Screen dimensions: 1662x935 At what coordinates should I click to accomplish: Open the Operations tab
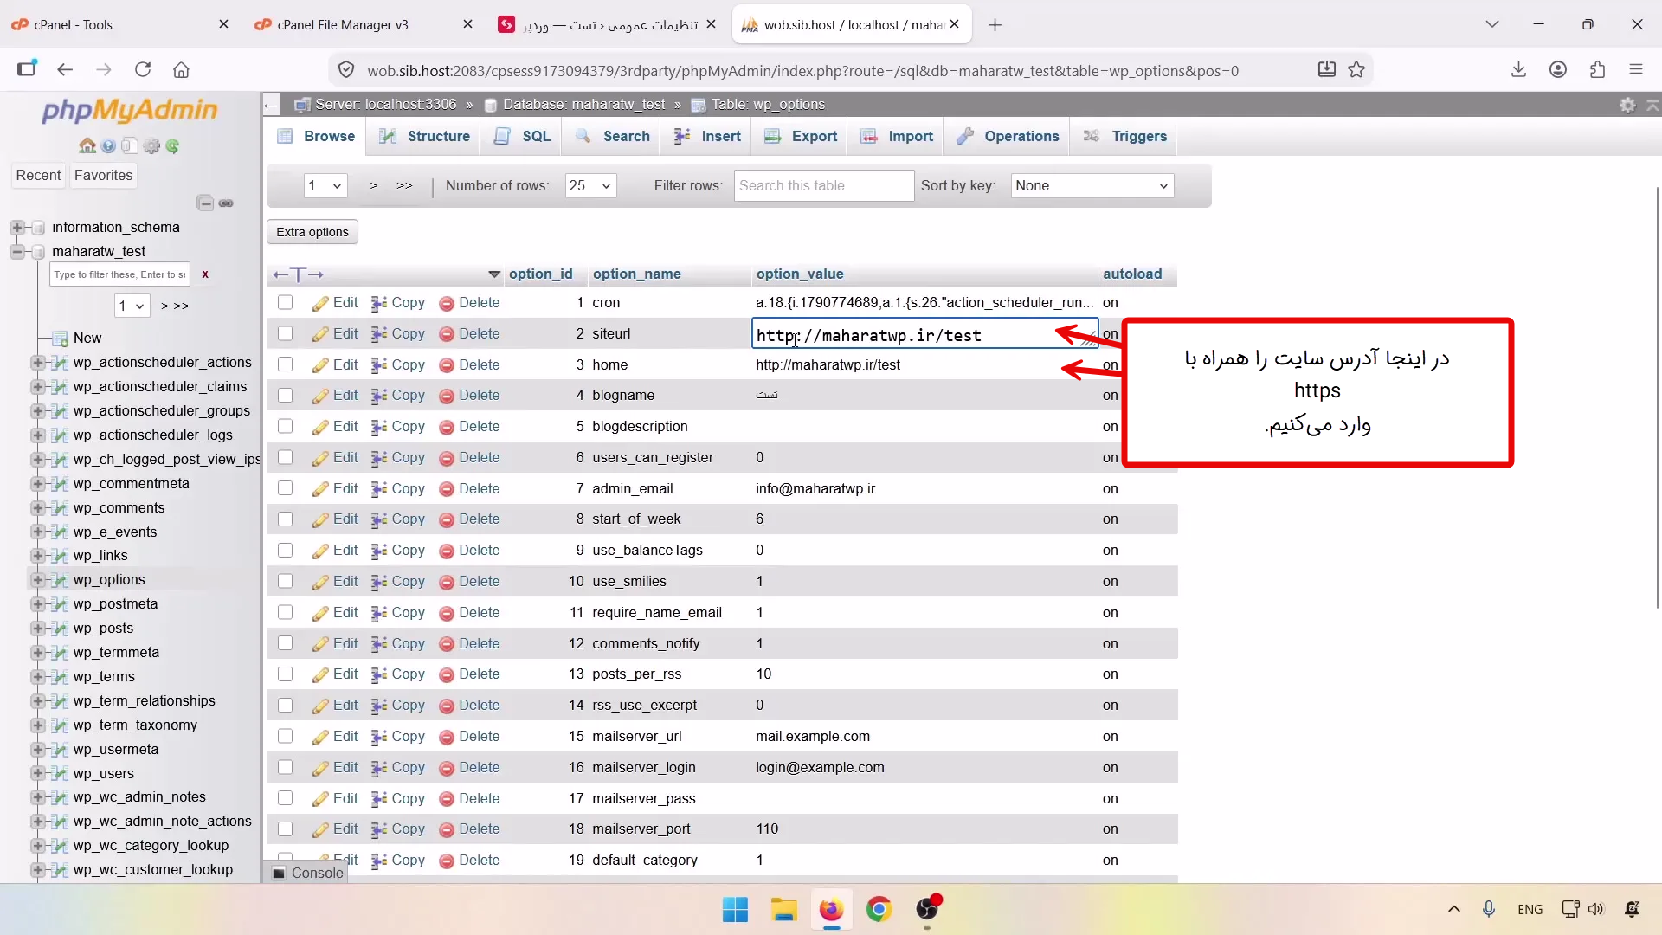(x=1008, y=137)
